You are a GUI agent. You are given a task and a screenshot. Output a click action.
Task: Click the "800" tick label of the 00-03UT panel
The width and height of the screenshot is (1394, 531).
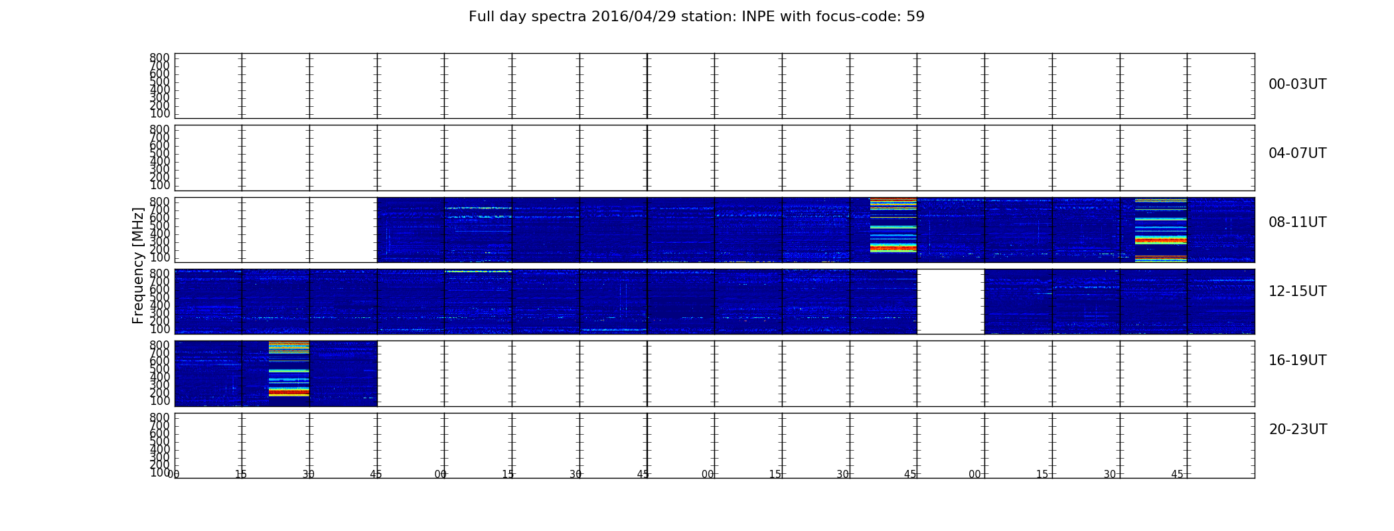point(159,58)
